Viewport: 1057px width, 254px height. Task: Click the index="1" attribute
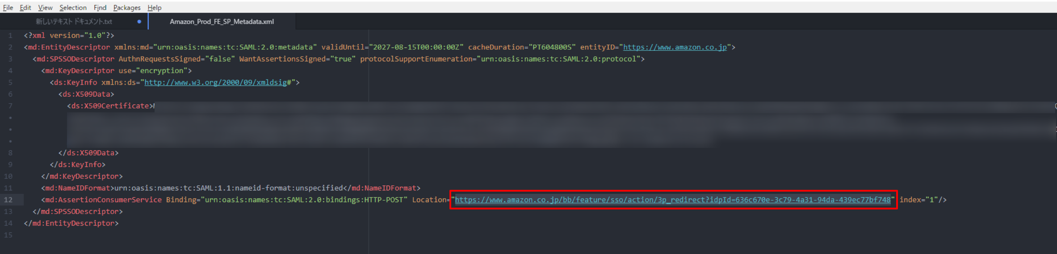click(919, 200)
